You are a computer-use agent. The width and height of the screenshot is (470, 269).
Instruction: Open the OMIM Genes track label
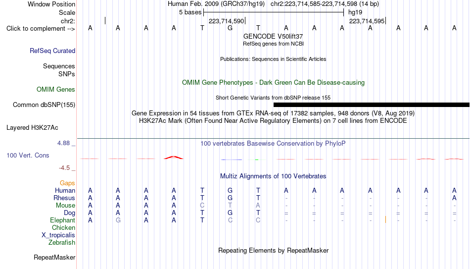[55, 90]
